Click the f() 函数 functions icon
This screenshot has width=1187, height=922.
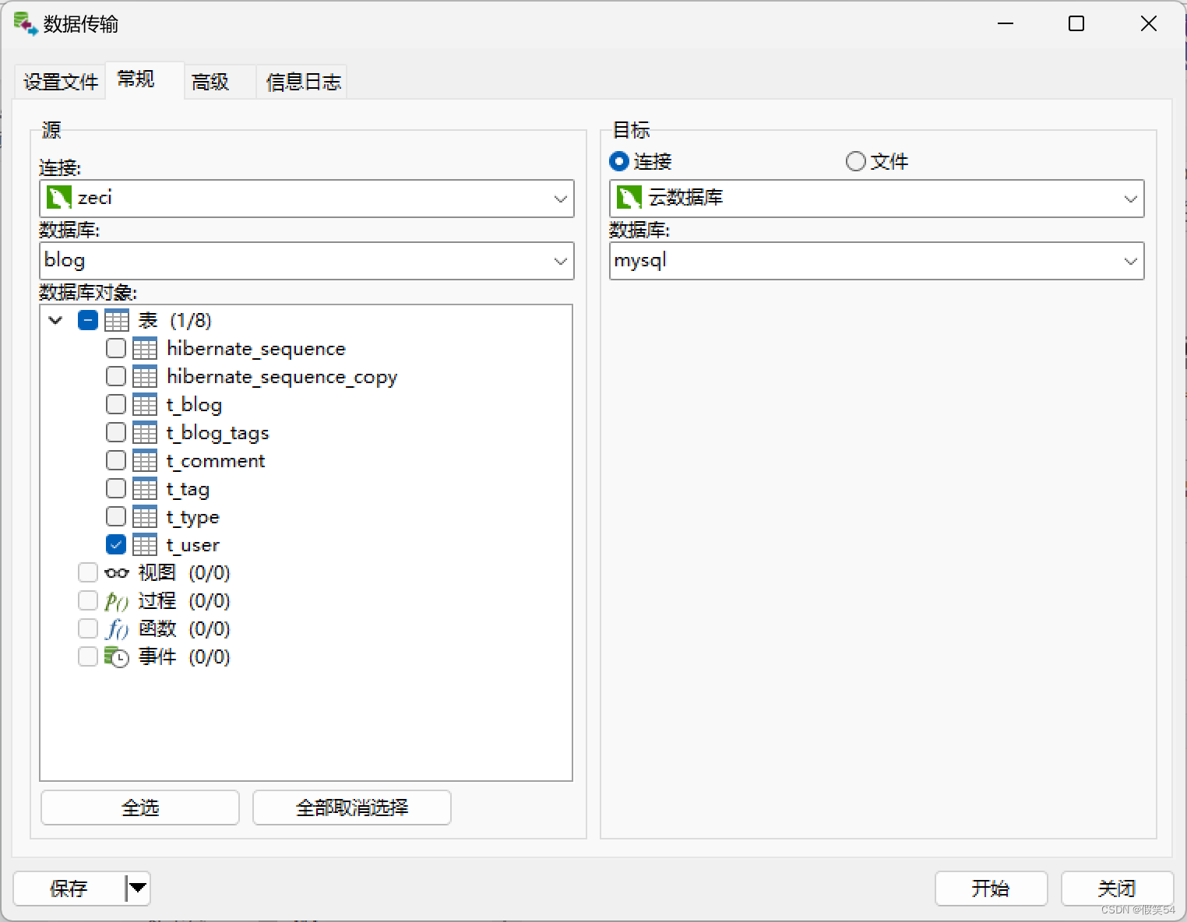tap(116, 628)
